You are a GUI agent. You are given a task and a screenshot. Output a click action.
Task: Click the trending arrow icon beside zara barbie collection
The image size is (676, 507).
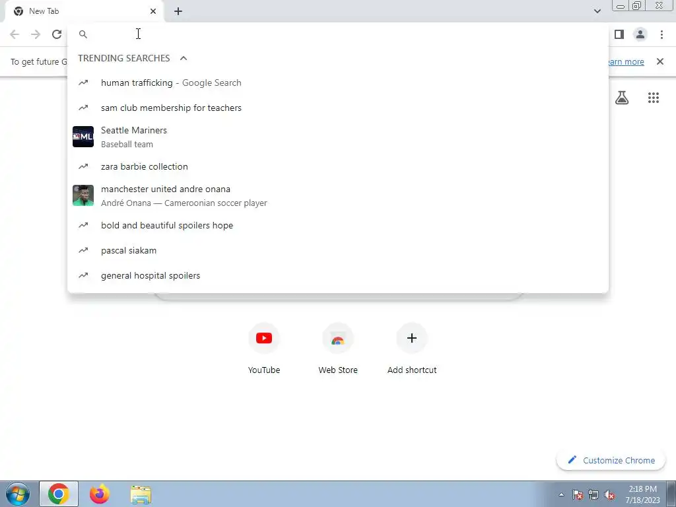pyautogui.click(x=83, y=166)
